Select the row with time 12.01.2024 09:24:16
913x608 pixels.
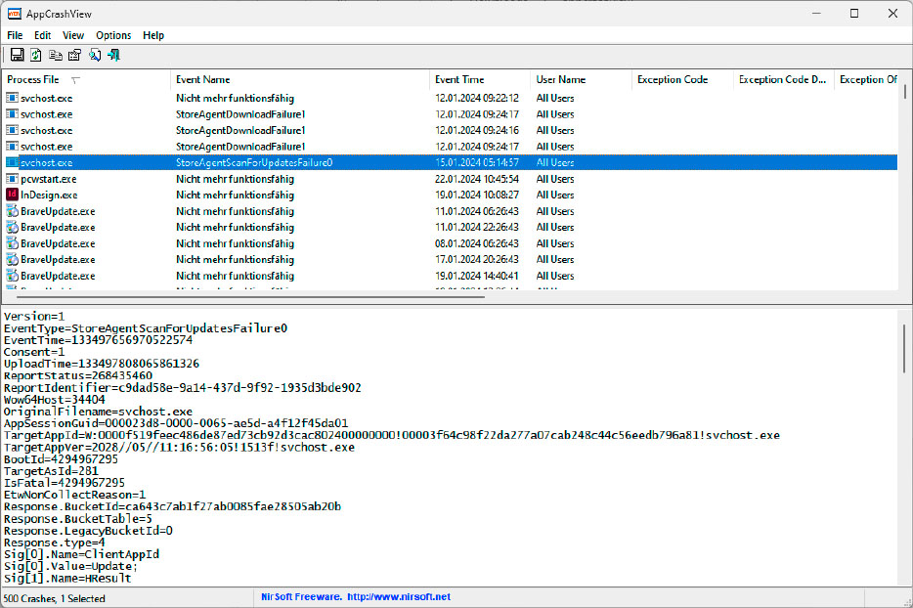450,130
